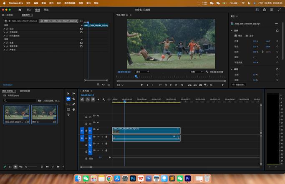Select the Razor tool
Viewport: 285px width, 184px height.
[x=74, y=99]
